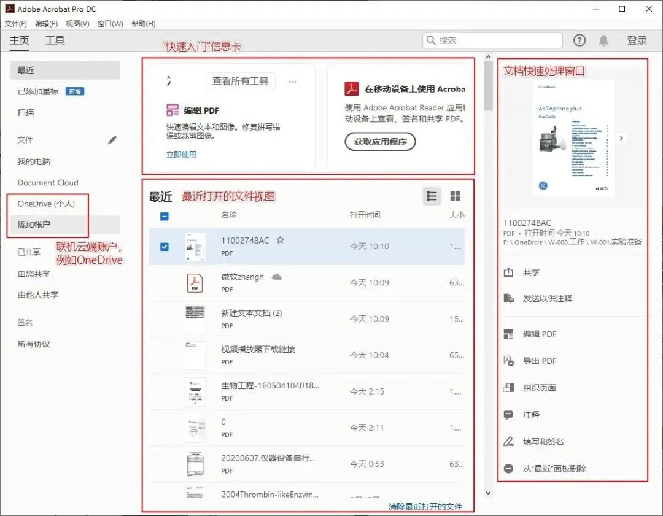This screenshot has width=663, height=516.
Task: Click 清除最近打开的文件 link
Action: (x=425, y=506)
